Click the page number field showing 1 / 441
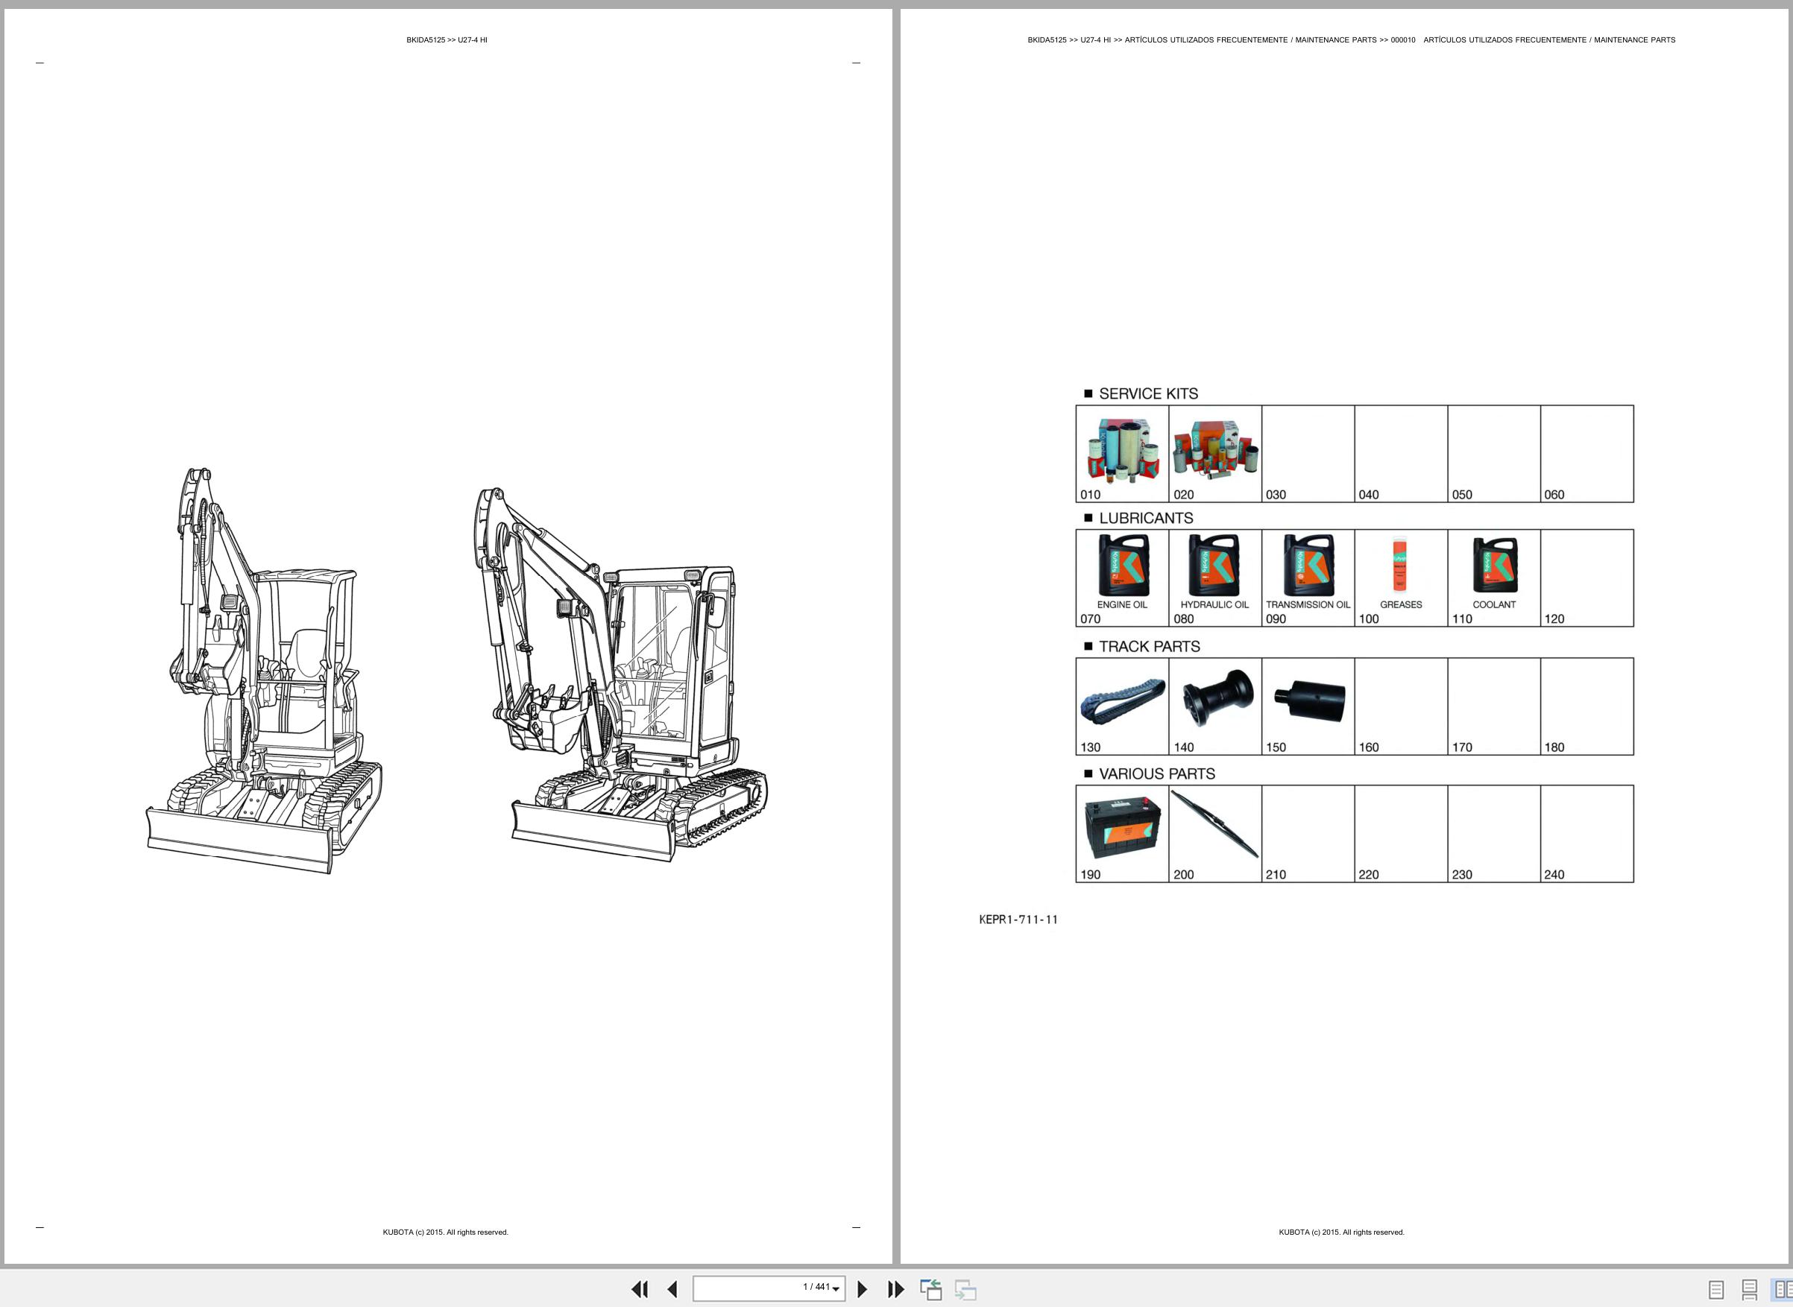Screen dimensions: 1793x1307 pyautogui.click(x=769, y=1288)
